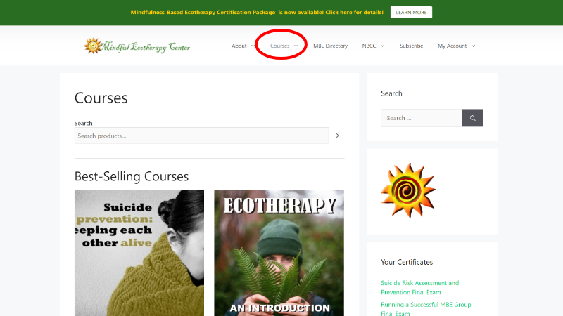This screenshot has width=563, height=316.
Task: Open the NBCC menu item
Action: 369,46
